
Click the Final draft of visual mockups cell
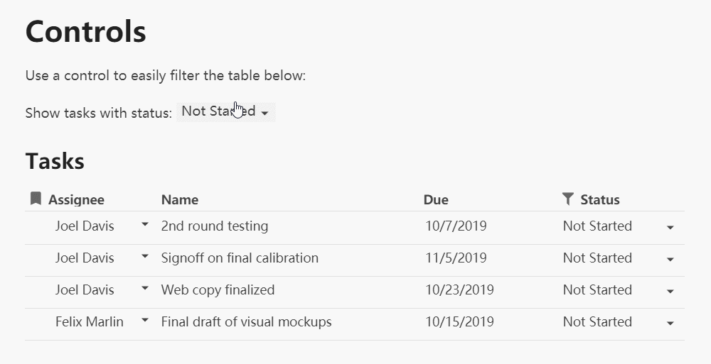click(x=246, y=322)
